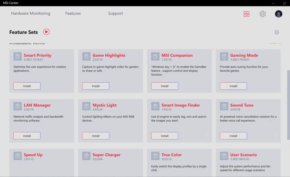Open the user profile avatar

coord(279,14)
